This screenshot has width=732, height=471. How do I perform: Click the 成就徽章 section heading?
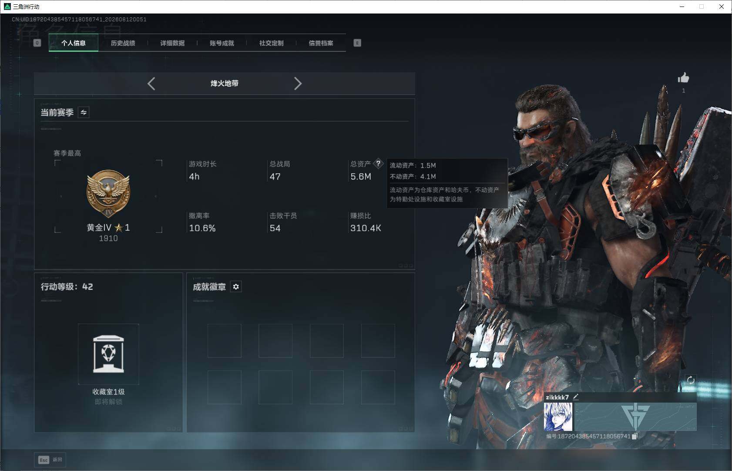(x=209, y=286)
